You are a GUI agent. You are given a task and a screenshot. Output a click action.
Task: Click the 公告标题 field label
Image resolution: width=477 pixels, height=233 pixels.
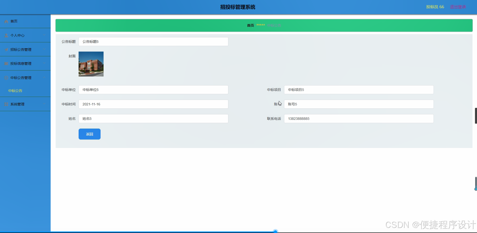click(x=69, y=42)
